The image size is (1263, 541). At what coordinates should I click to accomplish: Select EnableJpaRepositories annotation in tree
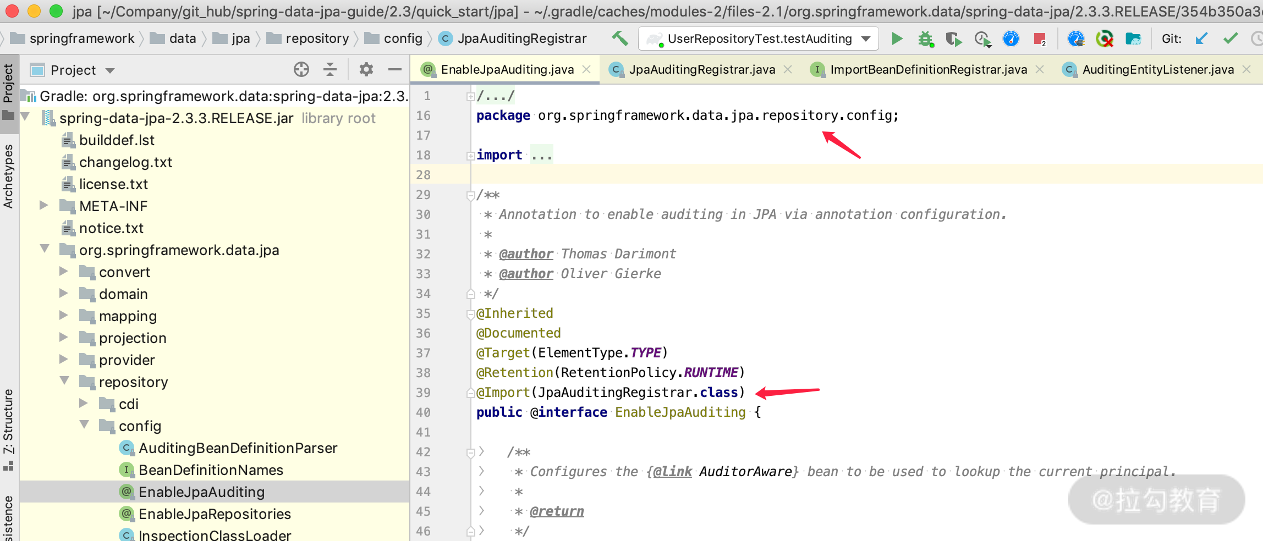pos(215,514)
